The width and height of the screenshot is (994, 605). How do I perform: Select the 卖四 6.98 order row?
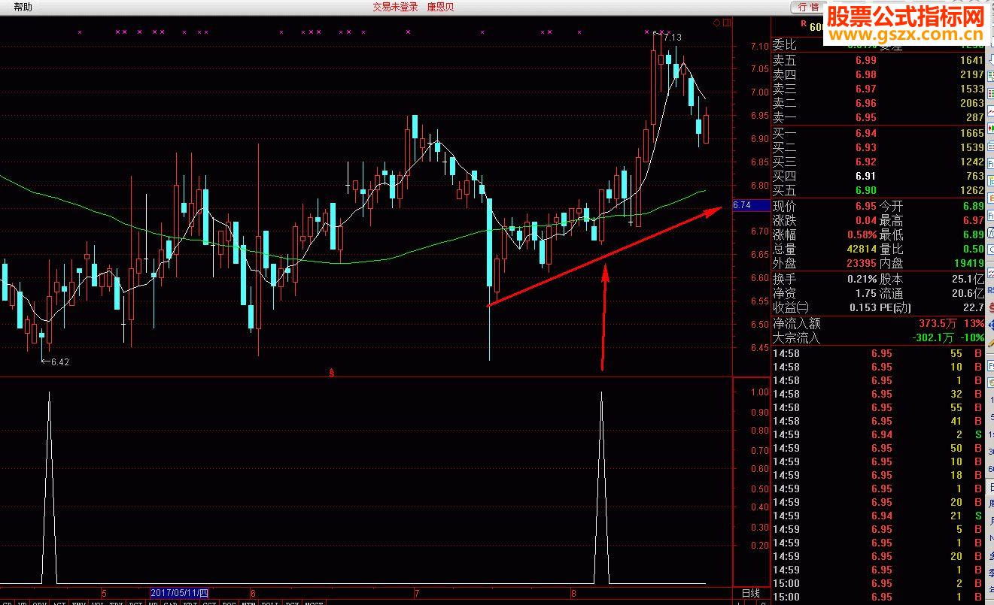878,74
